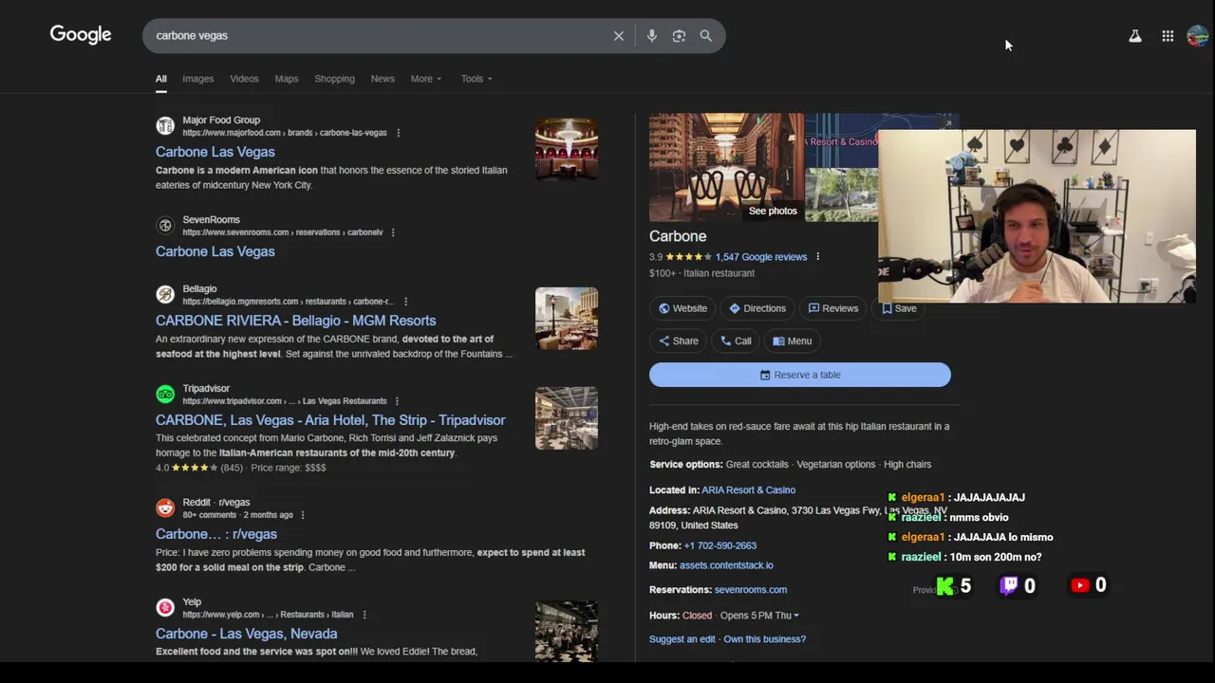Expand the map with corner arrow icon
The image size is (1215, 683).
(946, 124)
